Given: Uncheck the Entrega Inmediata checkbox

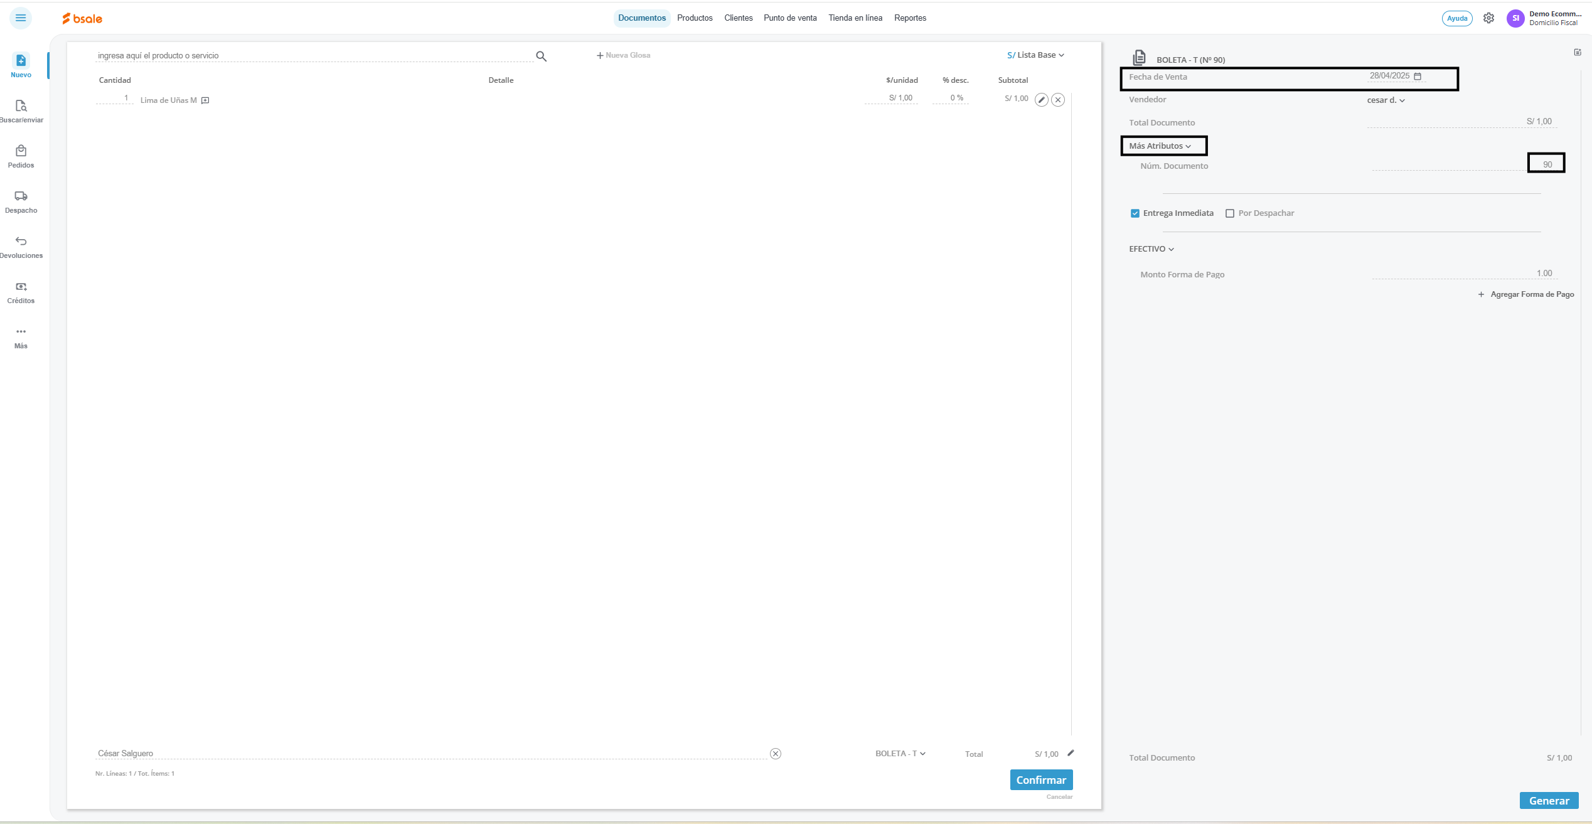Looking at the screenshot, I should (x=1135, y=213).
